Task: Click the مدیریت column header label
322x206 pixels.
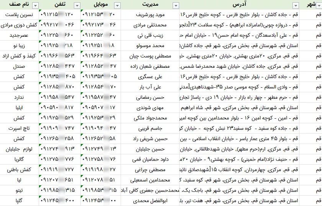Action: click(150, 5)
